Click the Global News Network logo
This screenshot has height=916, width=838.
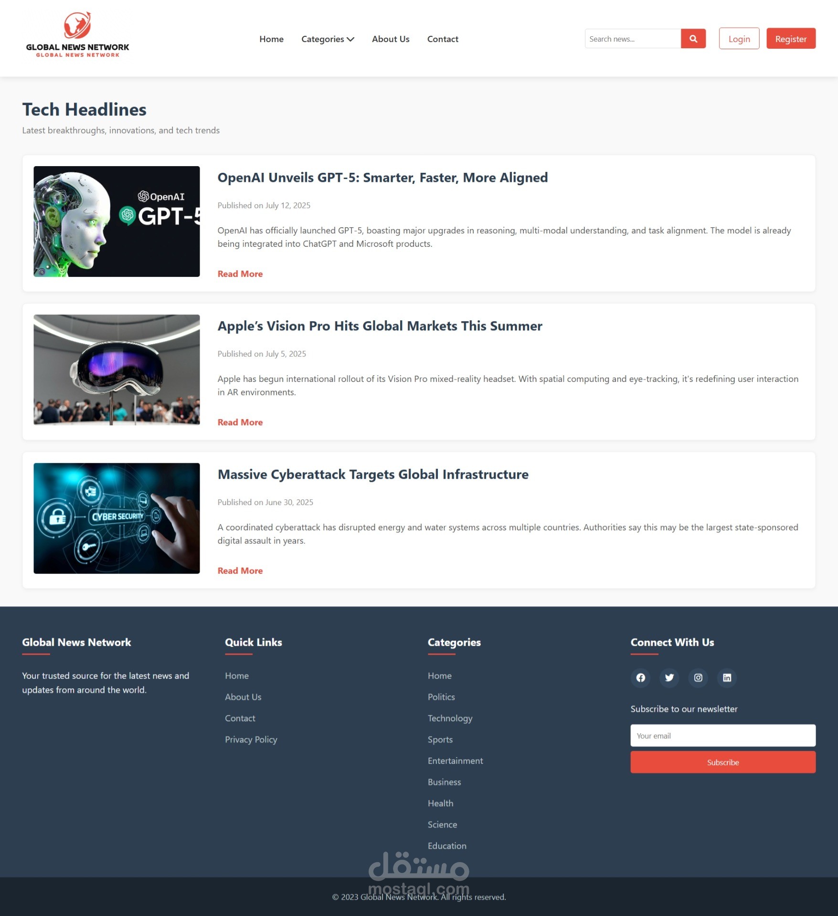click(x=77, y=35)
